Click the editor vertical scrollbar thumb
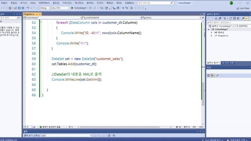Viewport: 251px width, 141px height. (x=203, y=94)
